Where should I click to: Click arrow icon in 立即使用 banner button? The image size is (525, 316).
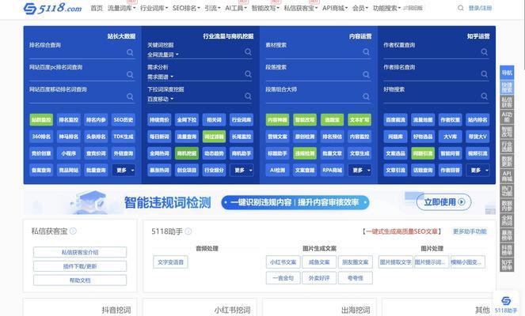pyautogui.click(x=462, y=201)
